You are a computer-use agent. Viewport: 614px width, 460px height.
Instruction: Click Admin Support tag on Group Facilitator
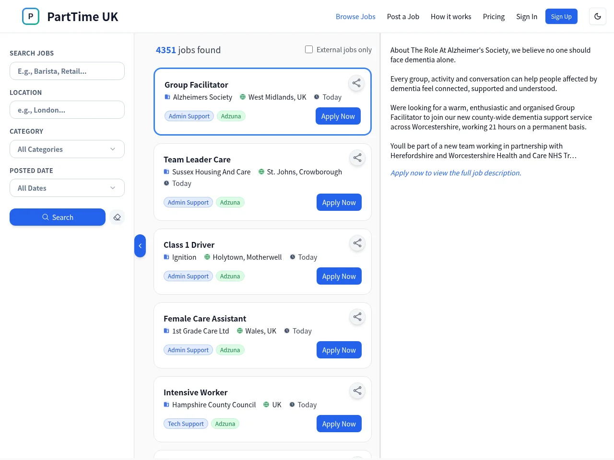(189, 116)
